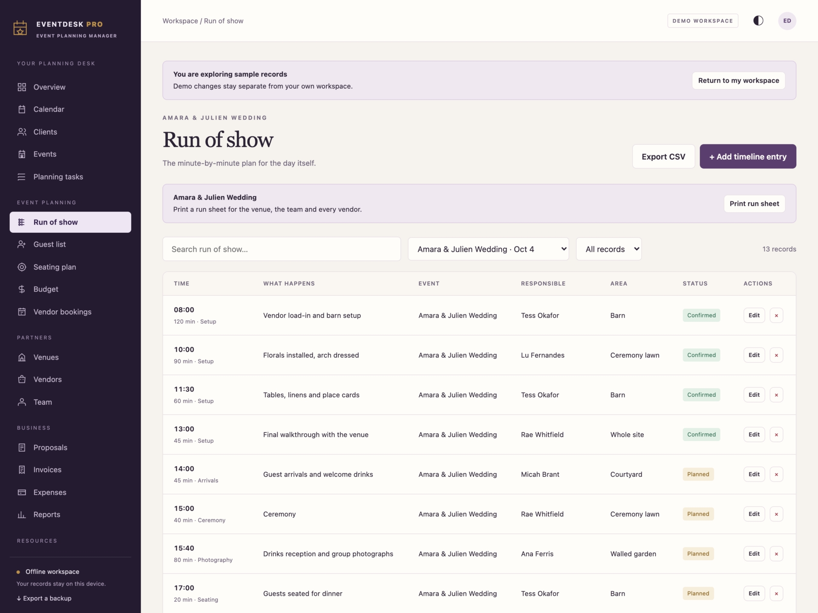This screenshot has width=818, height=613.
Task: Delete the 15:00 Ceremony entry
Action: coord(776,514)
